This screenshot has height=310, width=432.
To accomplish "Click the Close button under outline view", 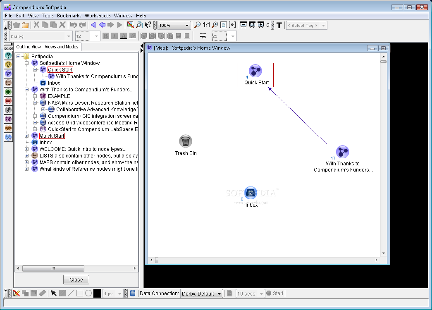I will pos(76,280).
